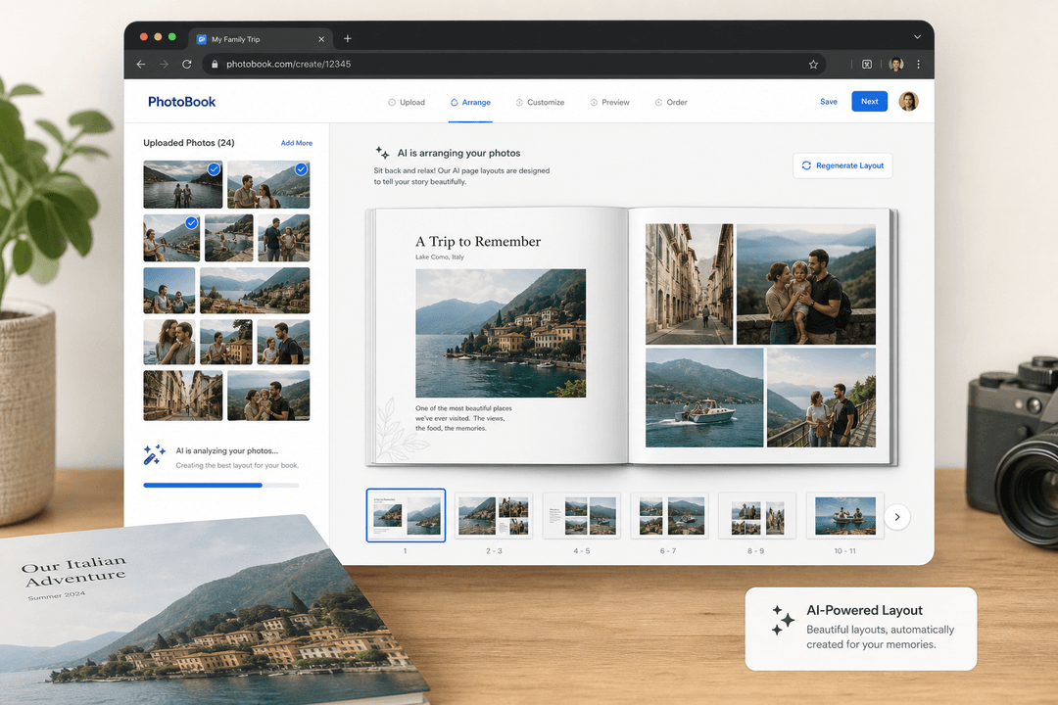Open the pages 6 - 7 spread

click(669, 515)
